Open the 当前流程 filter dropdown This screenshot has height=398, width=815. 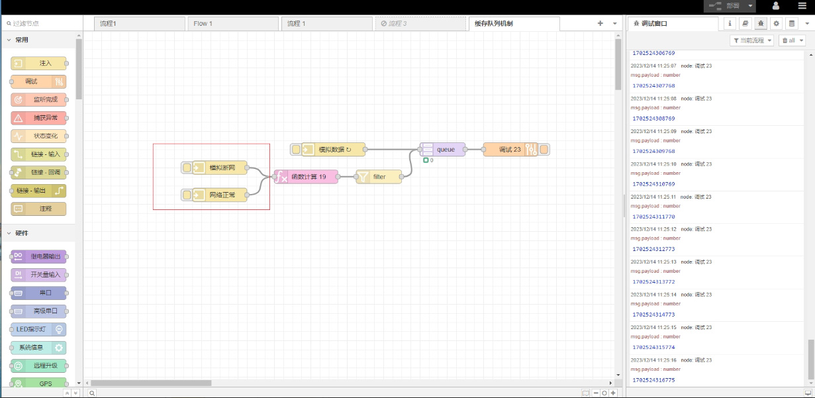coord(751,40)
